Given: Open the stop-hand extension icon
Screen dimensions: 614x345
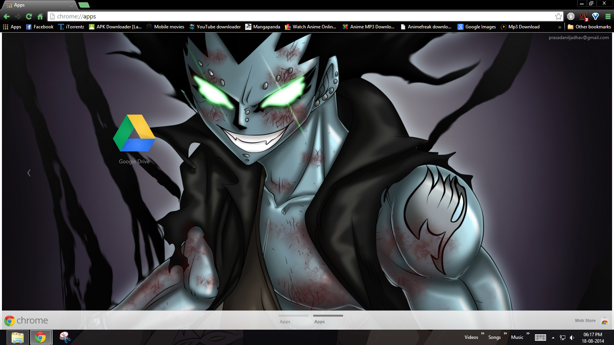Looking at the screenshot, I should [571, 16].
